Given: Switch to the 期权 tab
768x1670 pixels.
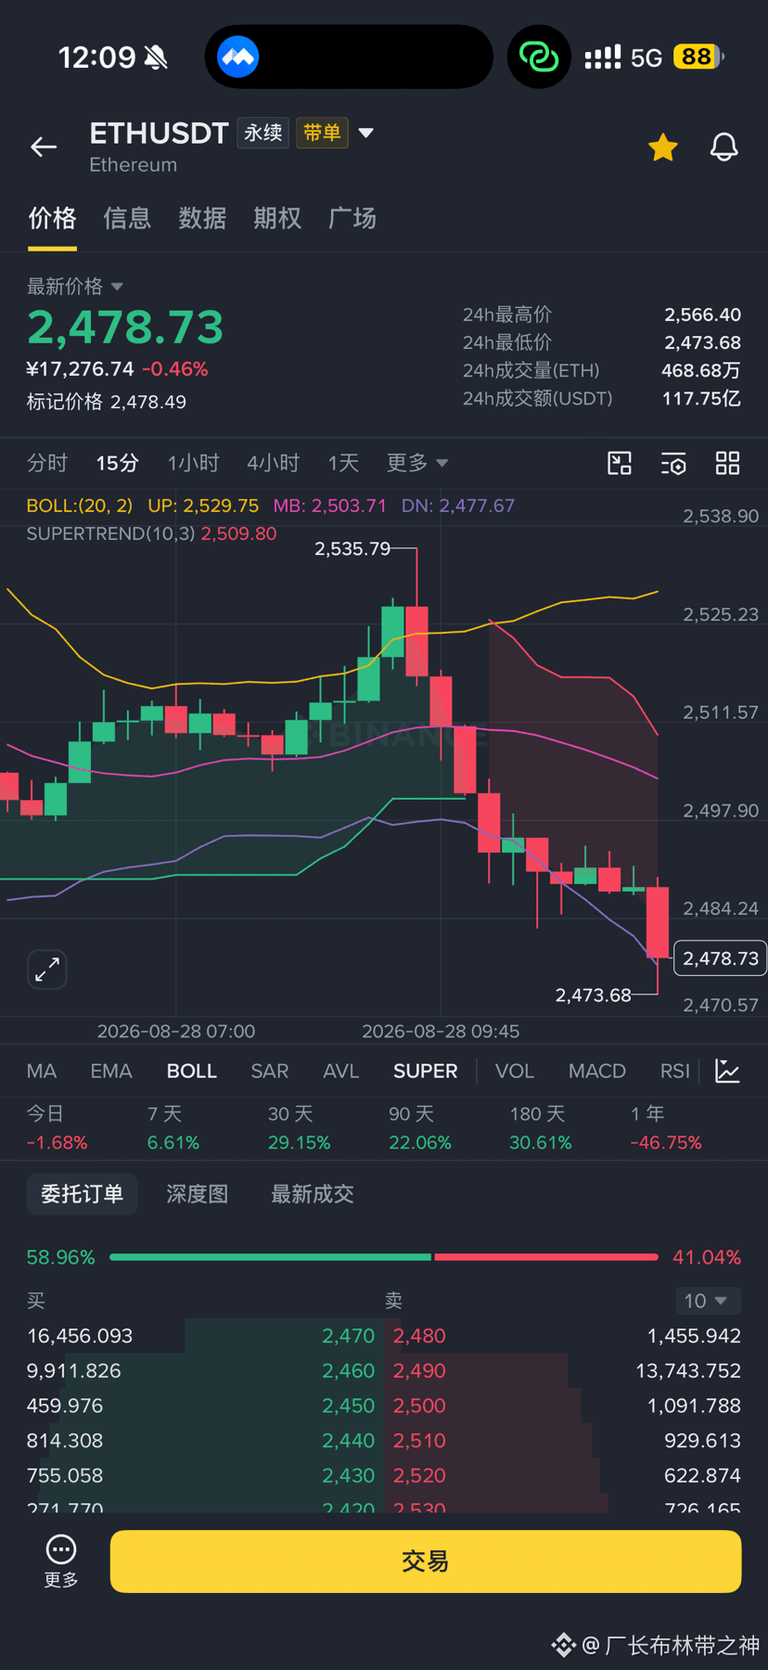Looking at the screenshot, I should [x=277, y=218].
